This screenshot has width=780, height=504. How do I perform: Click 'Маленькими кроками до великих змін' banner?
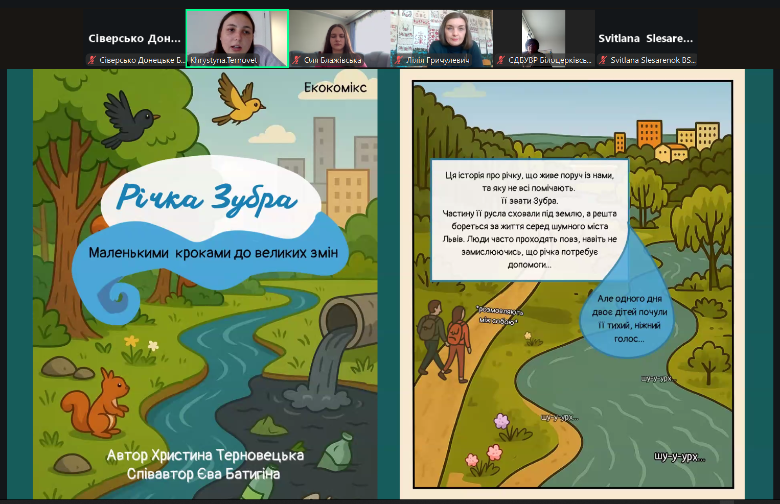pos(213,253)
